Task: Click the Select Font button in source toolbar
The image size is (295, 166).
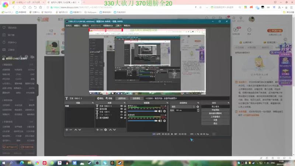Action: click(x=122, y=98)
